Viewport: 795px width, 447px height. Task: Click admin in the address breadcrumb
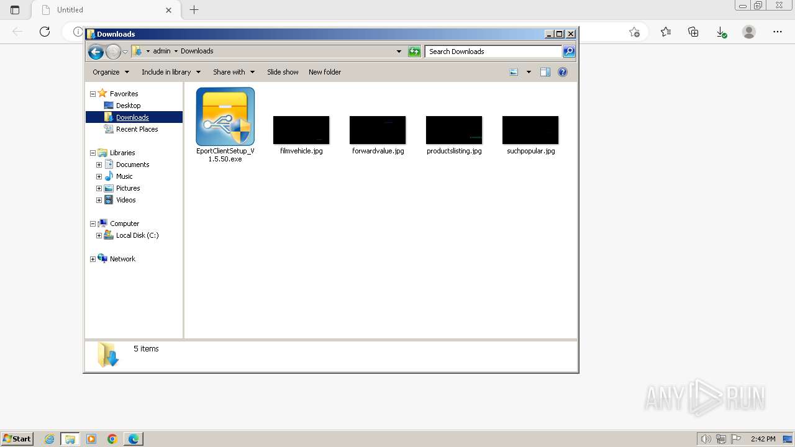tap(161, 52)
